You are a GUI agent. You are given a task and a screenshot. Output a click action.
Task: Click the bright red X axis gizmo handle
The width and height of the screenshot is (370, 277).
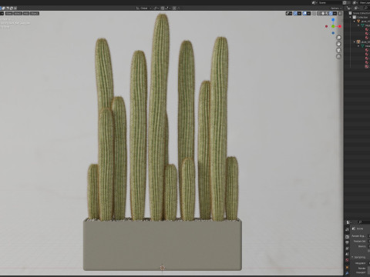click(340, 26)
